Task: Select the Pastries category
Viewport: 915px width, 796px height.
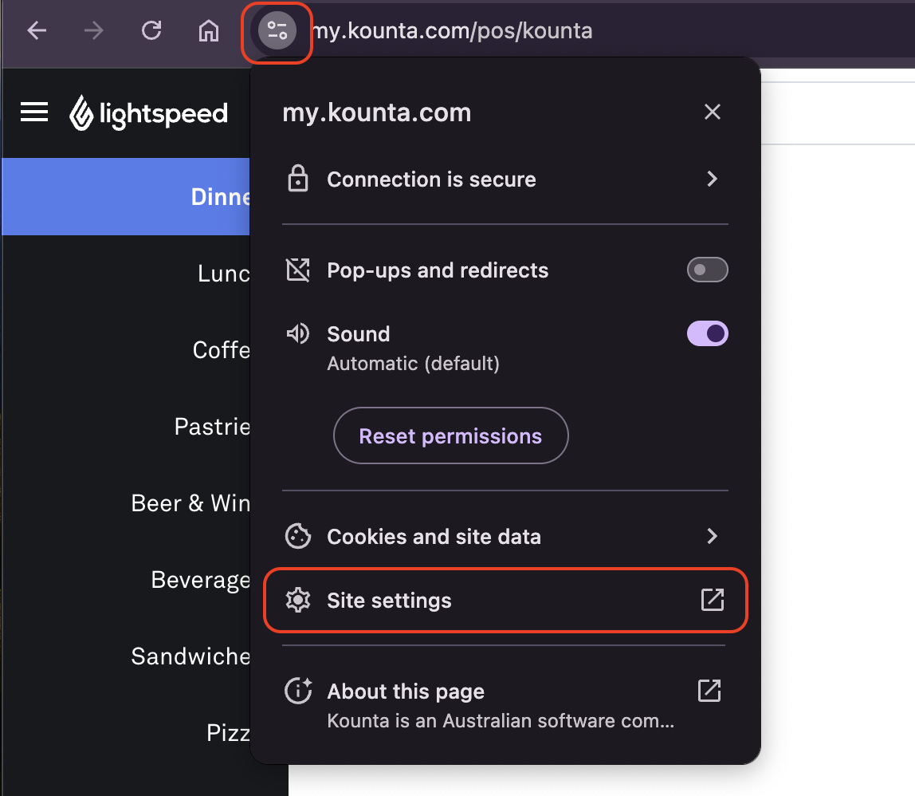Action: click(x=126, y=427)
